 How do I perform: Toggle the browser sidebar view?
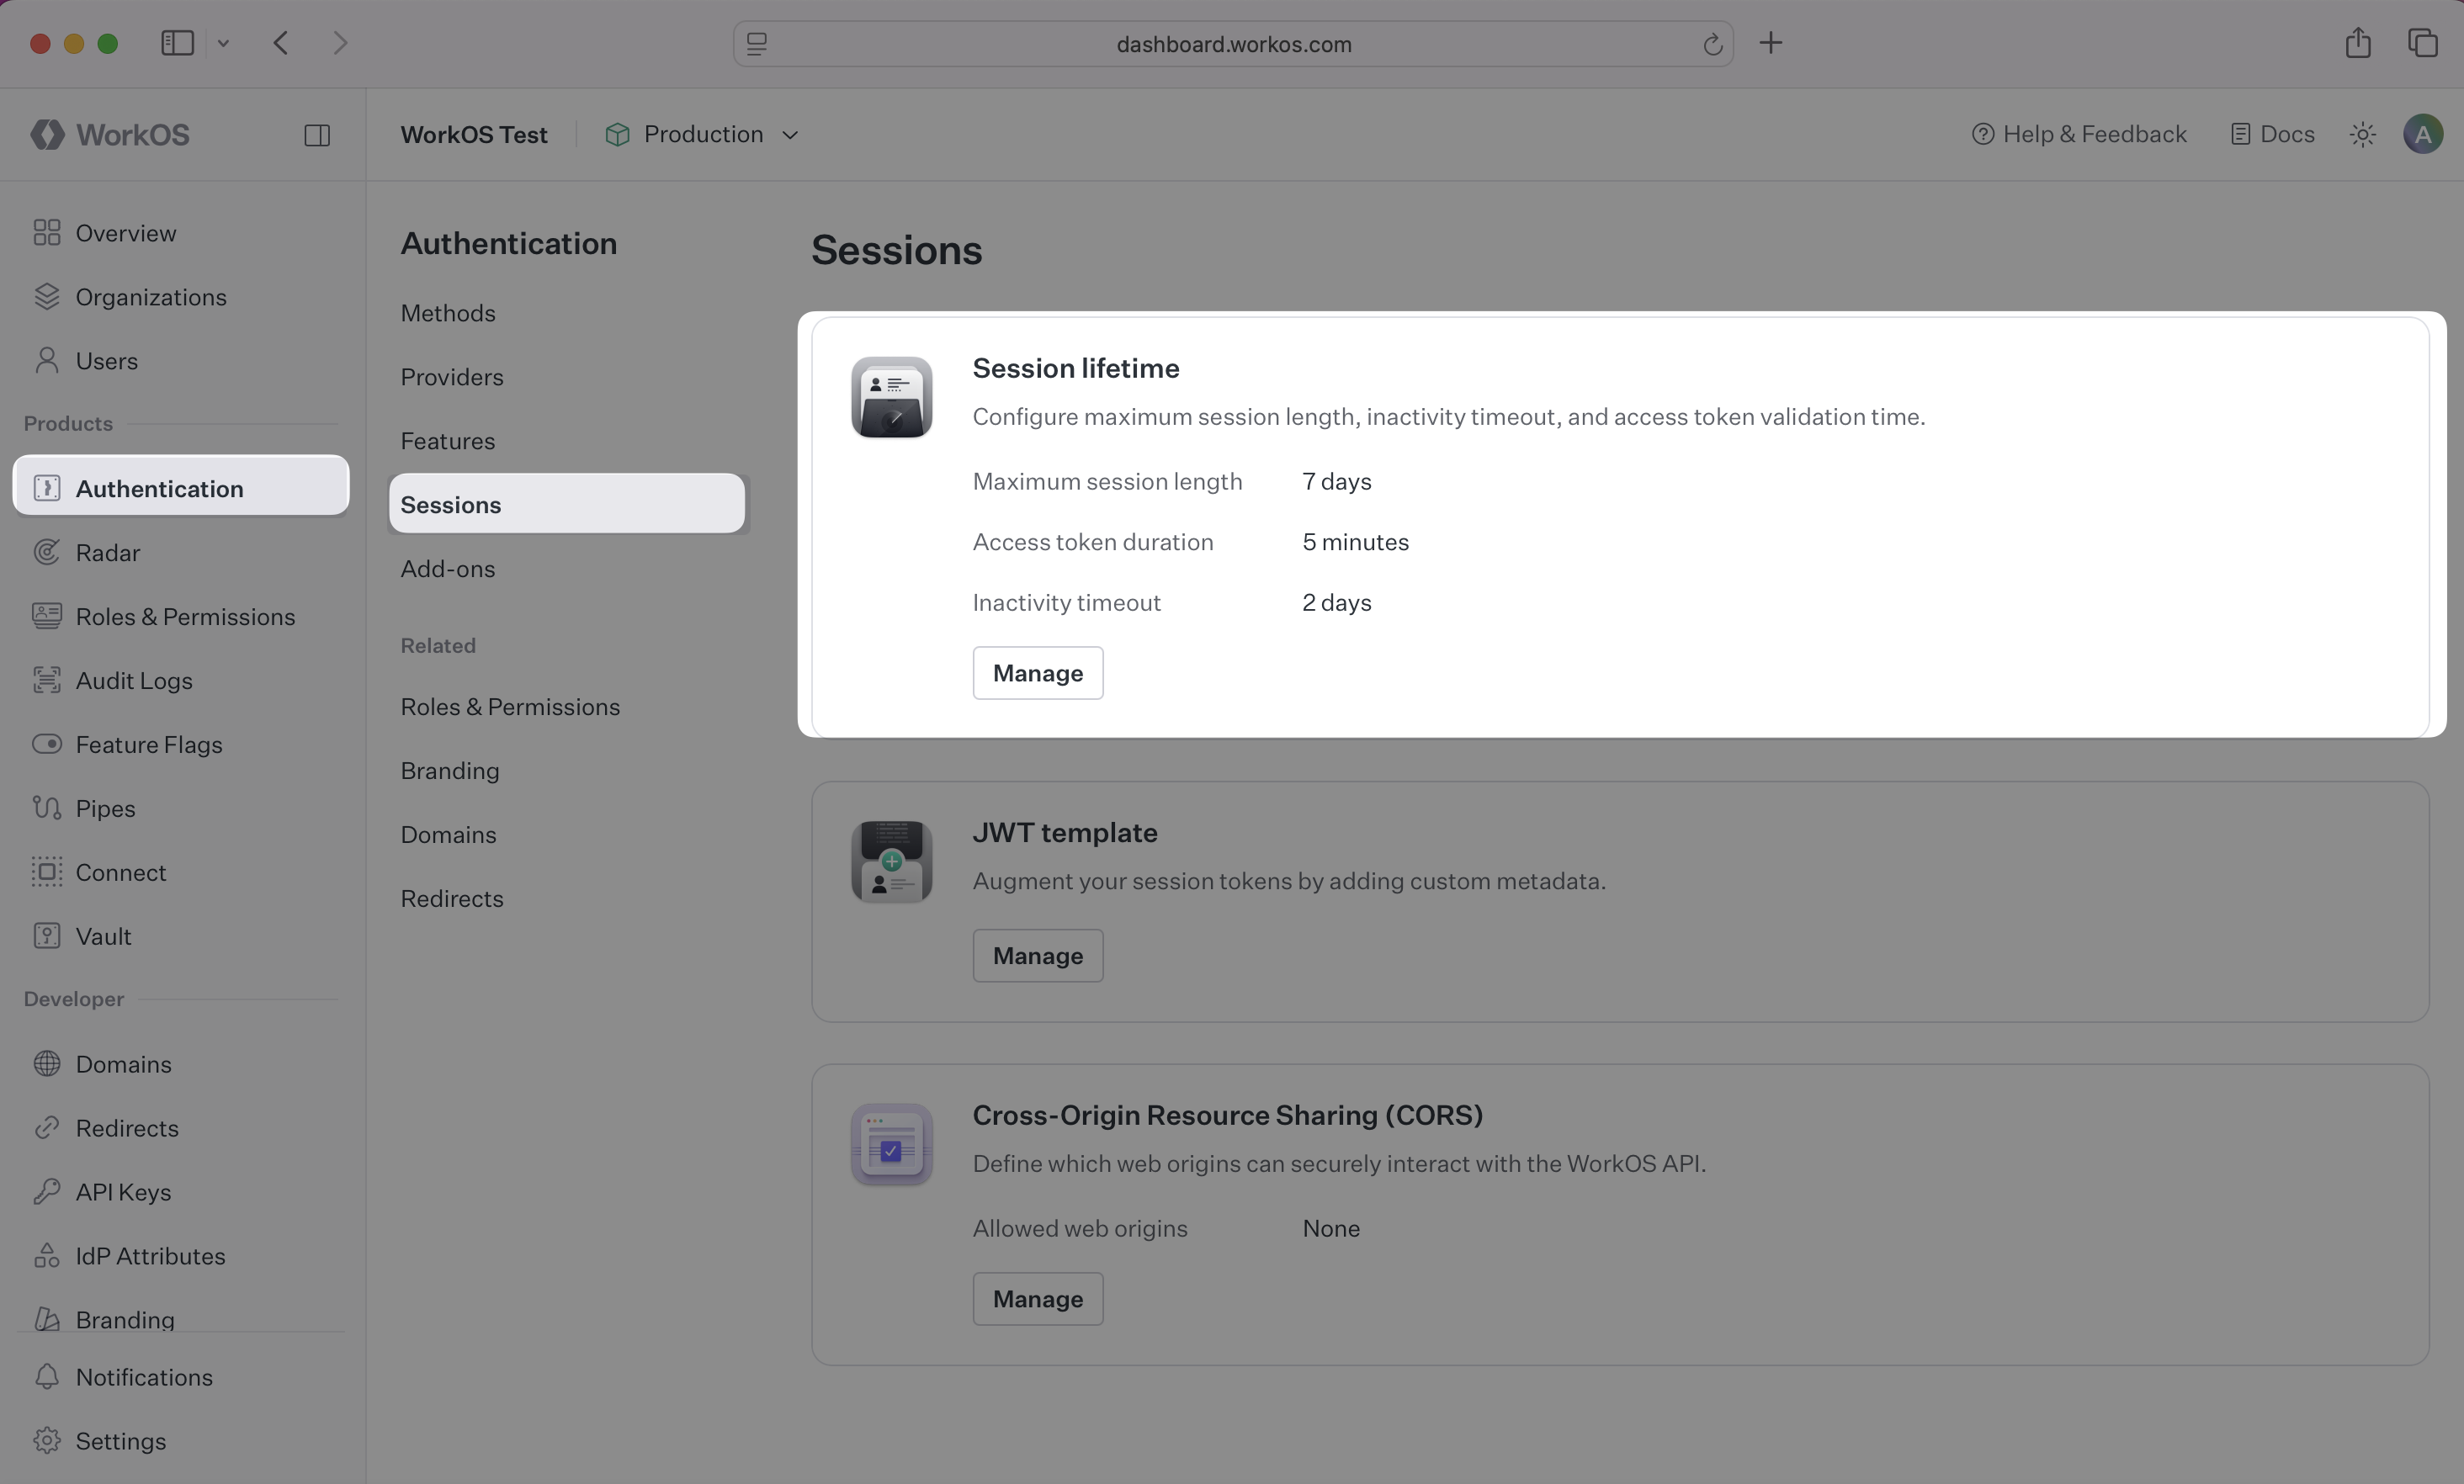[176, 43]
